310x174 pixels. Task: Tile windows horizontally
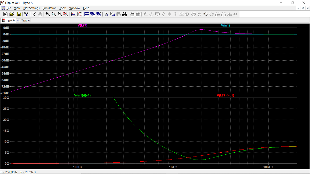(x=87, y=14)
